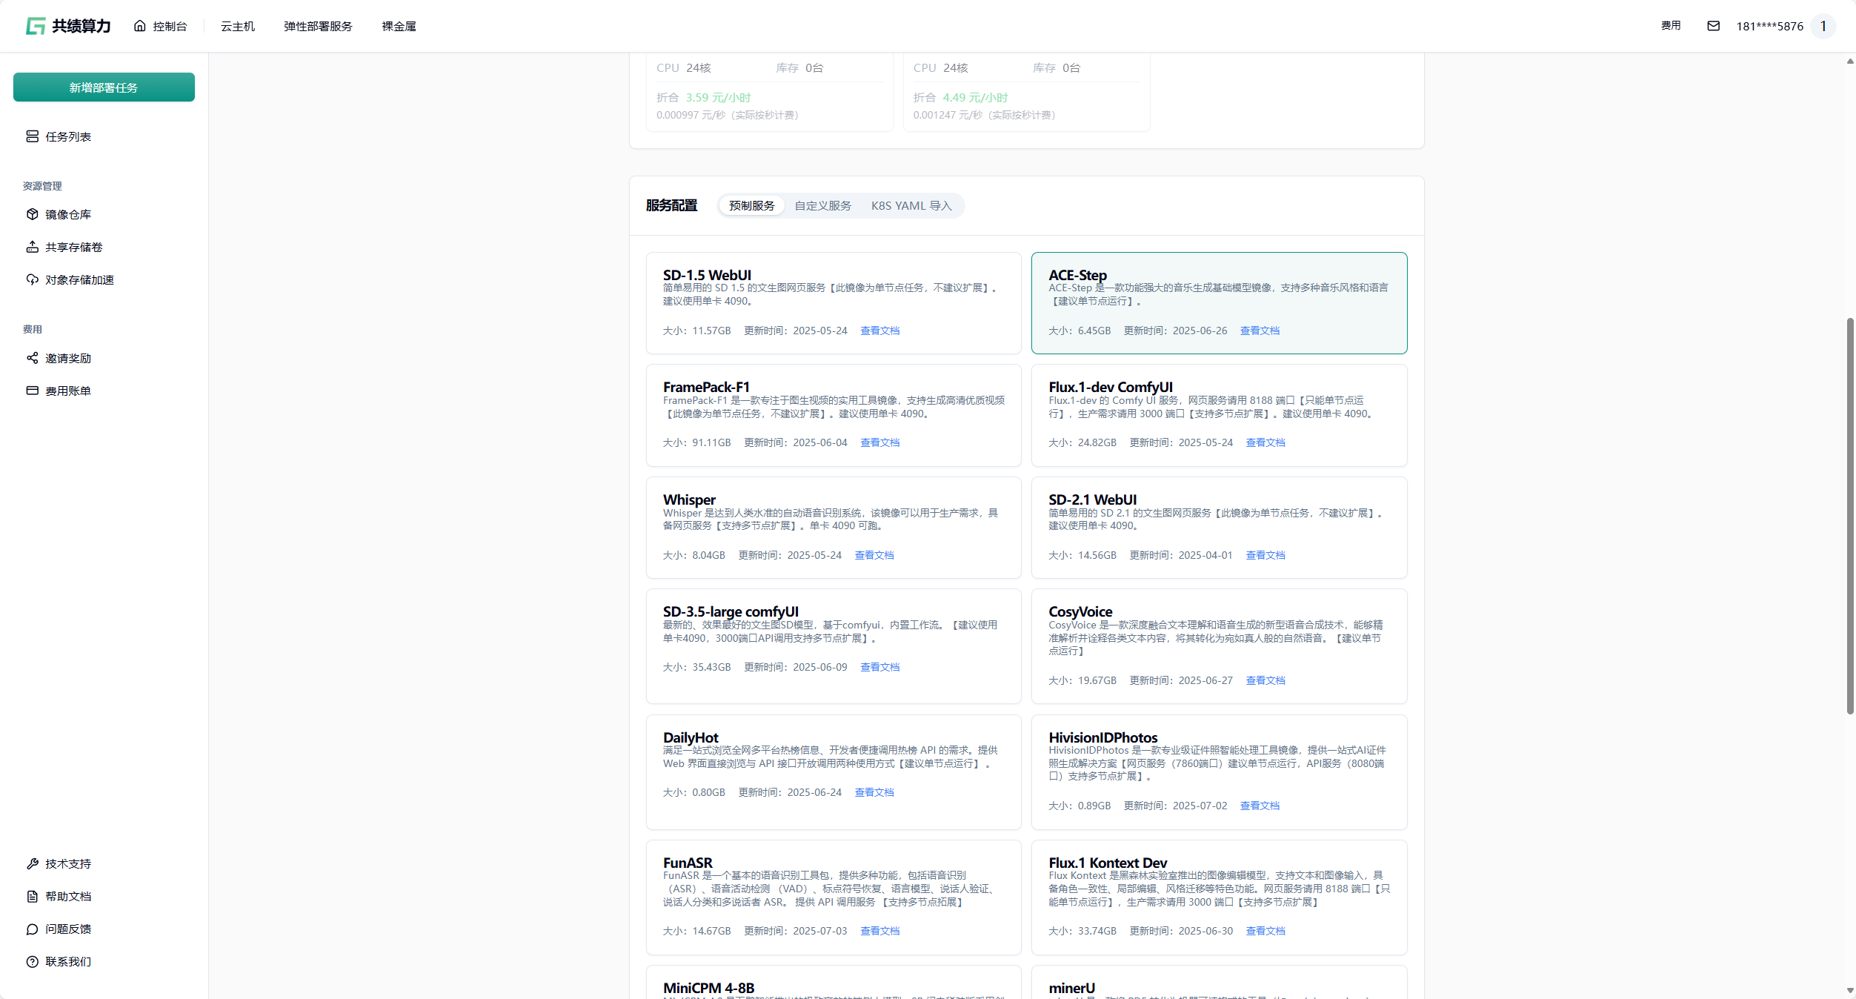Select the CosyVoice service card
Image resolution: width=1856 pixels, height=999 pixels.
(1218, 645)
